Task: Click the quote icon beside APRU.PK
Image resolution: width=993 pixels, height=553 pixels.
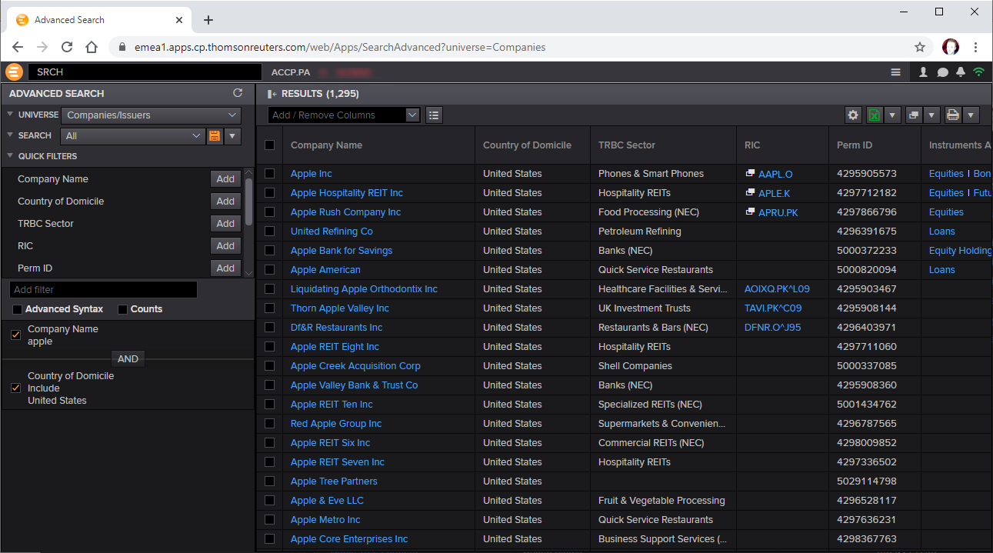Action: click(750, 212)
